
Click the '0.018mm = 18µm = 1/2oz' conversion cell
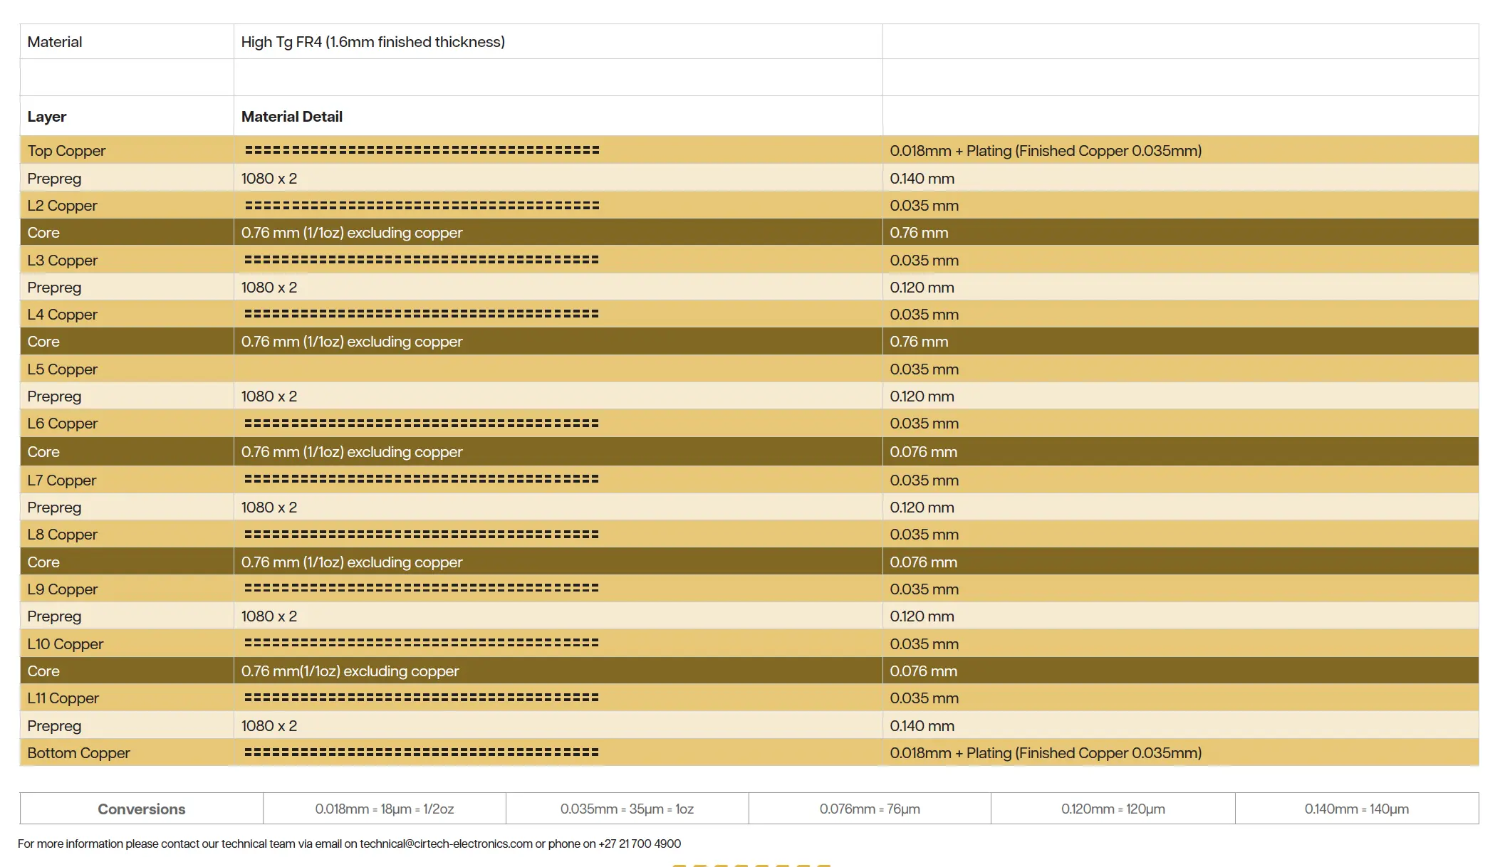[384, 809]
